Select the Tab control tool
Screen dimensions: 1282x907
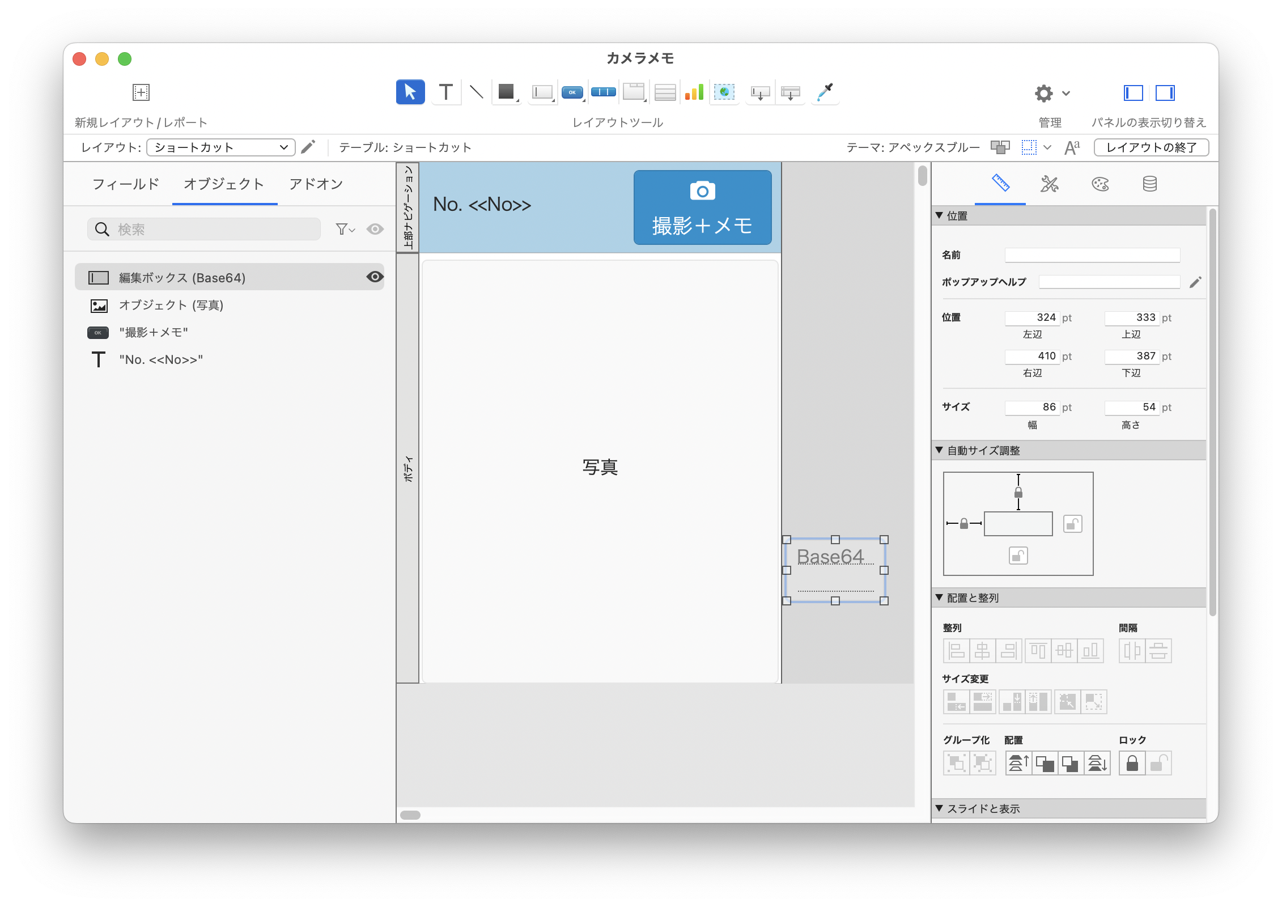[x=634, y=92]
